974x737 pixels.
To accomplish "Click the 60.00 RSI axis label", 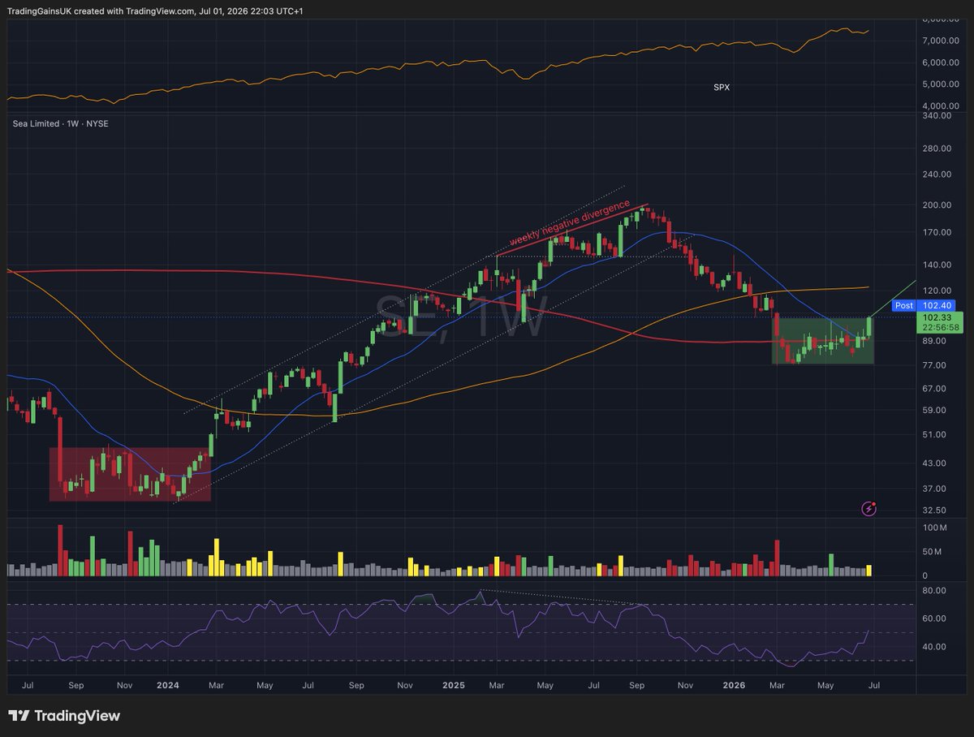I will pos(935,618).
